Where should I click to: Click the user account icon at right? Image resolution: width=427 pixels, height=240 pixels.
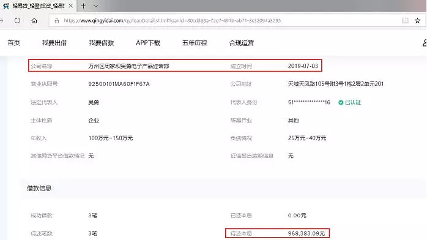tap(425, 43)
